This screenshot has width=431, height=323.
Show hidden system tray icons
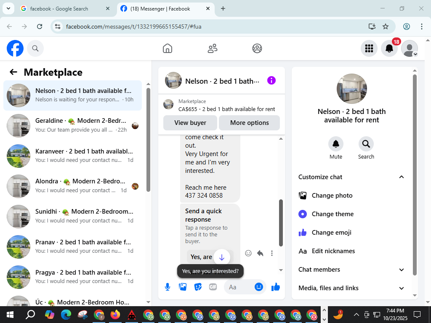356,315
